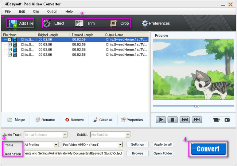Click the red Remove icon
The image size is (237, 166).
(x=67, y=120)
